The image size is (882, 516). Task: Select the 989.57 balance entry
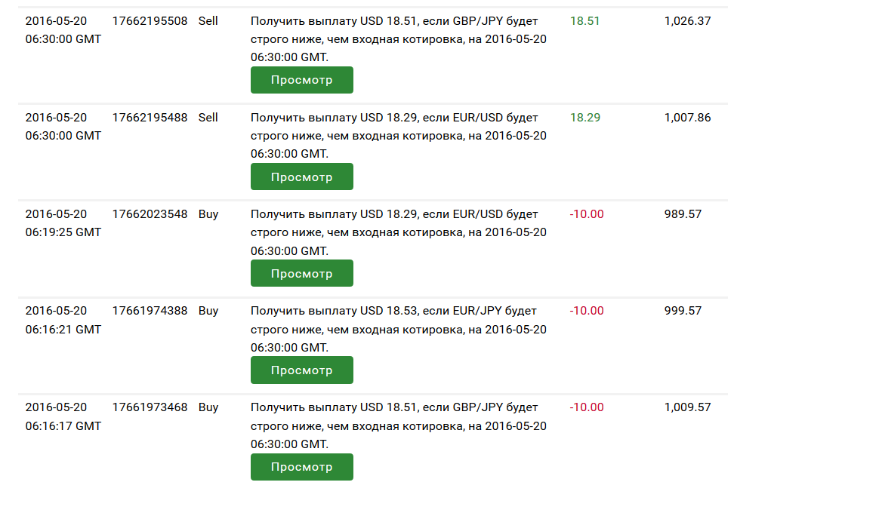[683, 214]
